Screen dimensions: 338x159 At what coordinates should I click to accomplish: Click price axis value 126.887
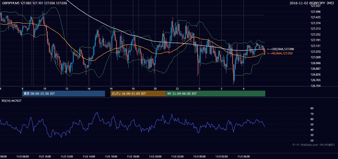click(315, 69)
